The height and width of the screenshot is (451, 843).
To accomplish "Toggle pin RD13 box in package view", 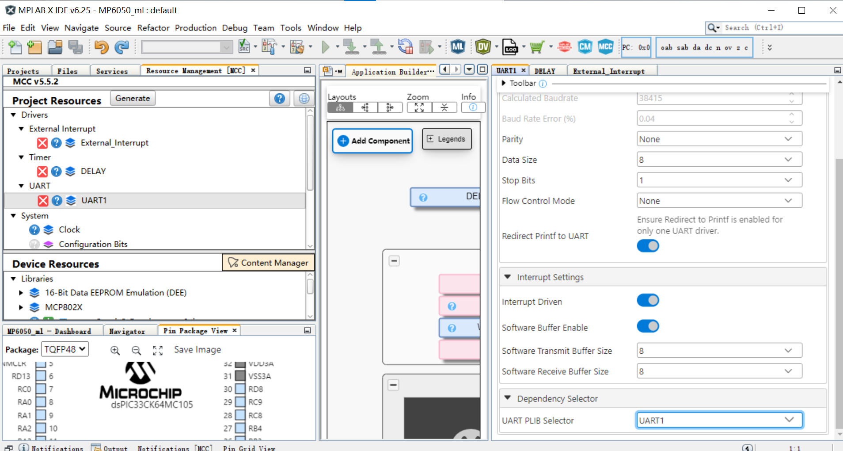I will click(x=41, y=376).
